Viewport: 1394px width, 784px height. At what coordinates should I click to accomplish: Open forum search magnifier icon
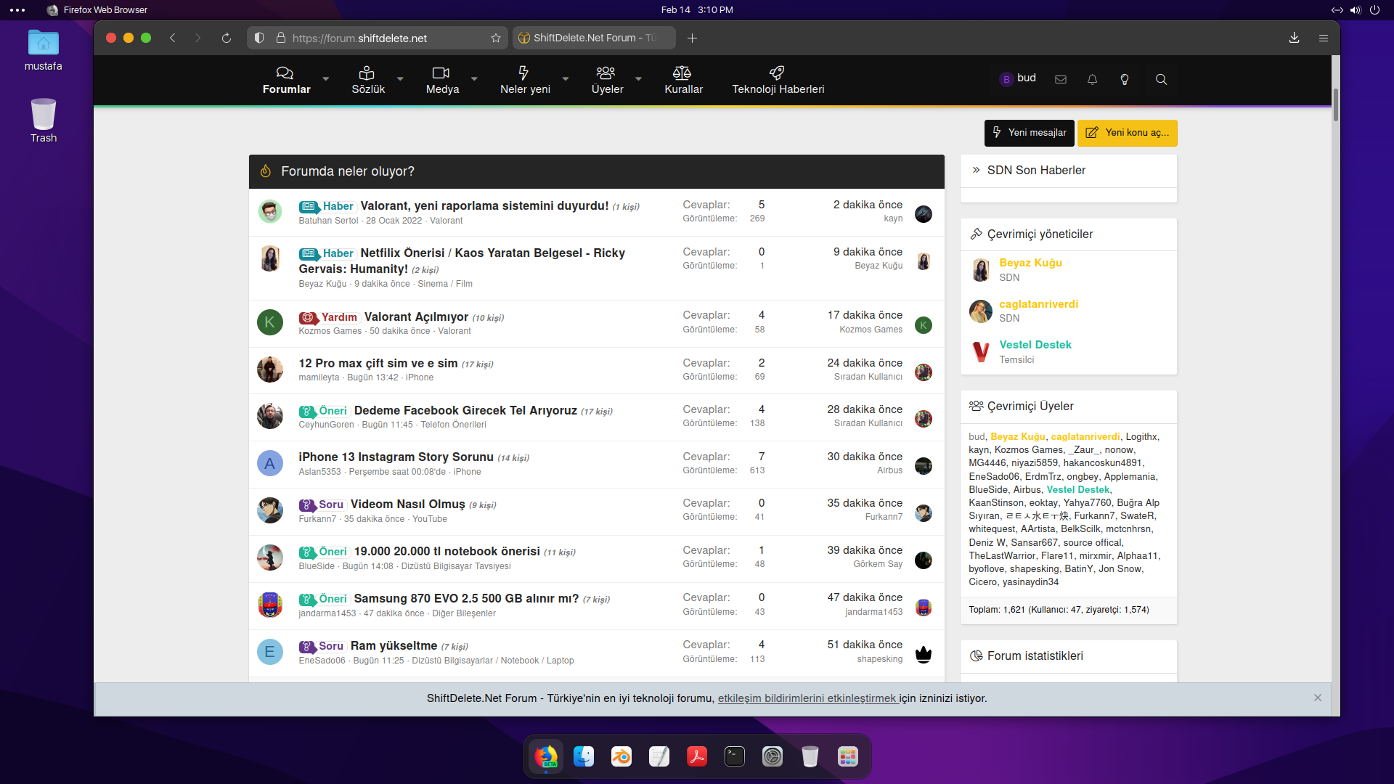coord(1161,79)
